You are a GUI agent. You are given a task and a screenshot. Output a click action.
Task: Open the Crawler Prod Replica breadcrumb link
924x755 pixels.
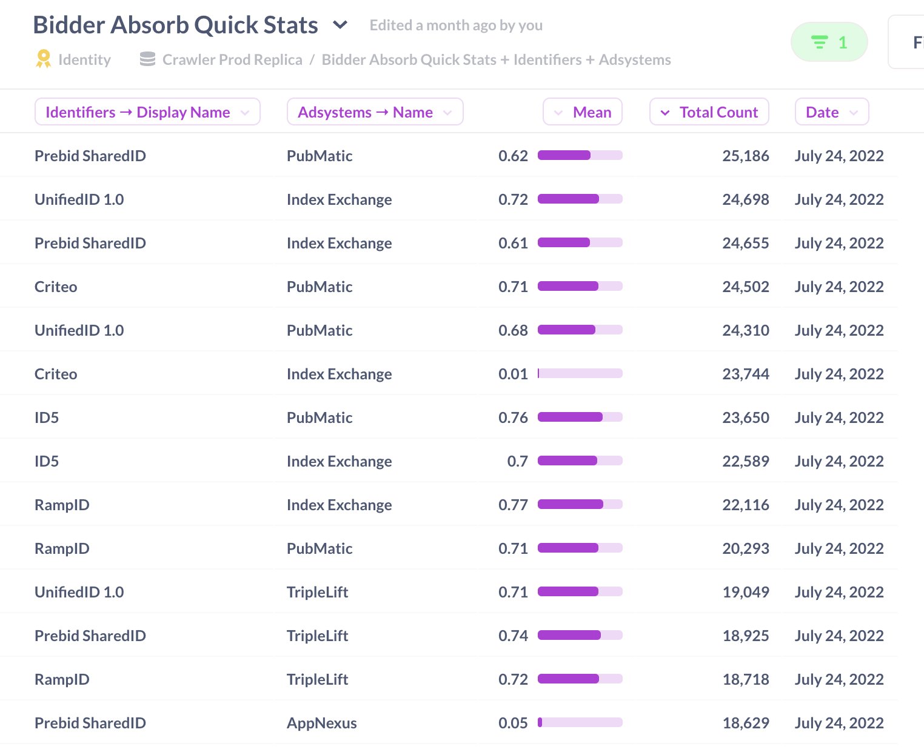(x=232, y=59)
